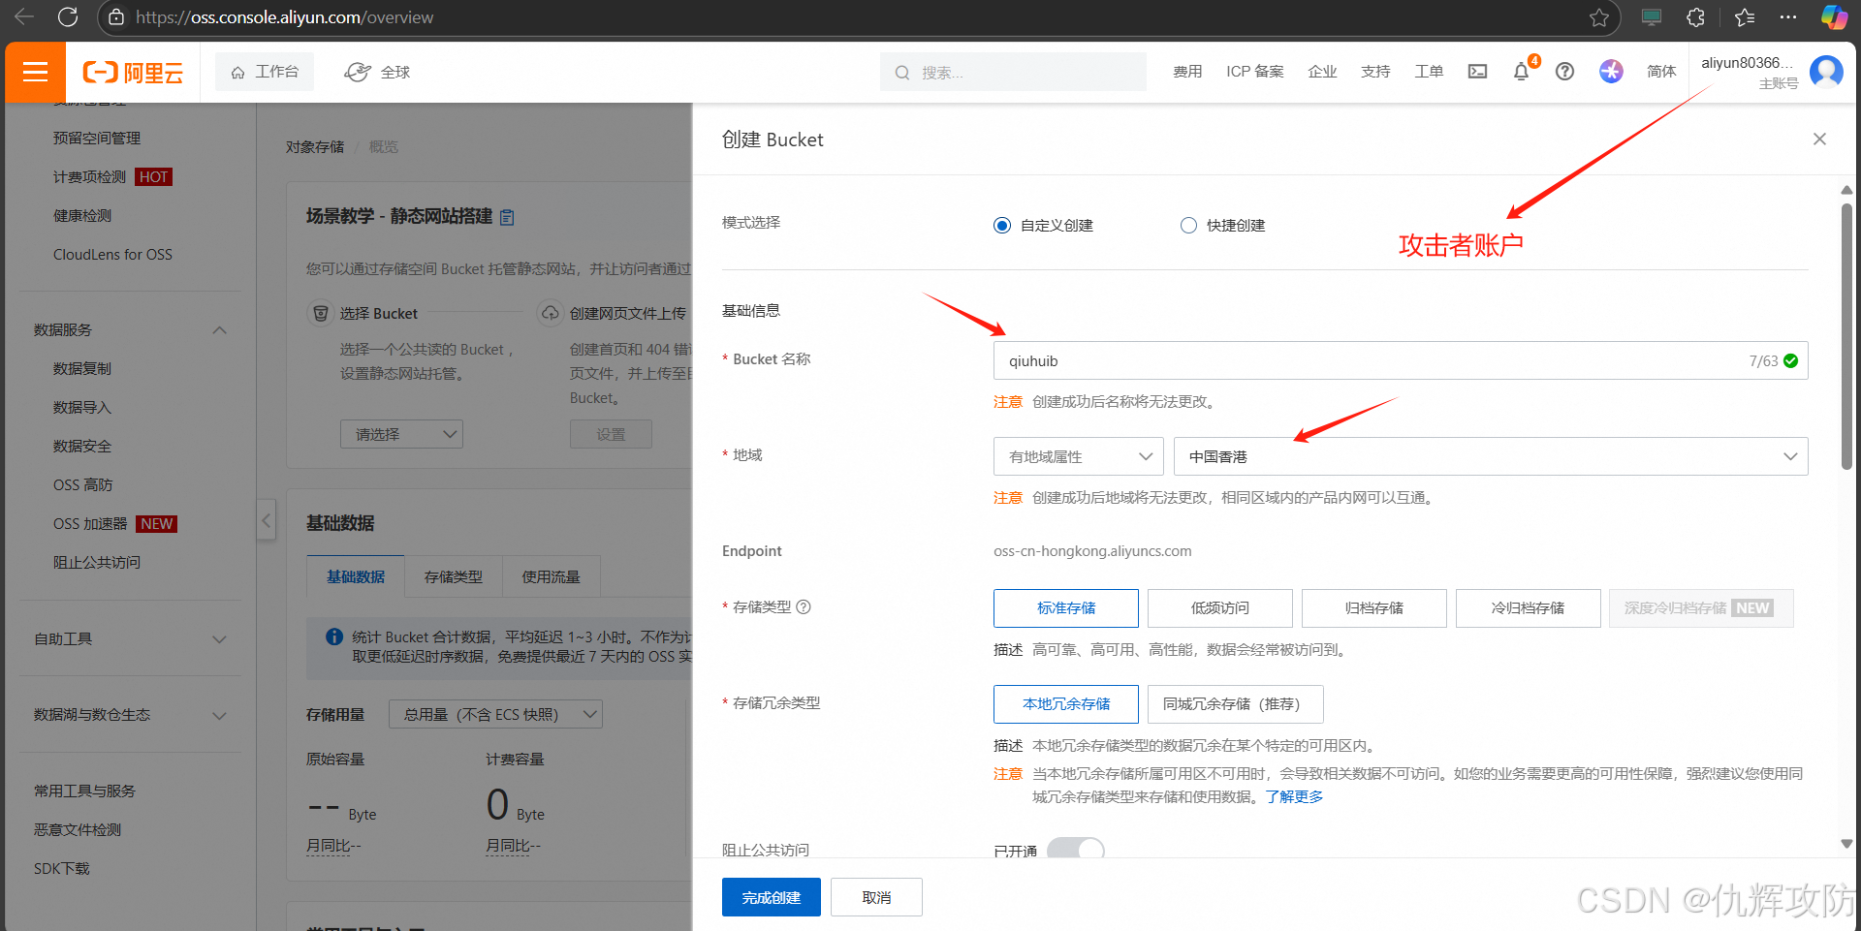Screen dimensions: 1861x931
Task: Click the site lock icon in address bar
Action: (x=116, y=17)
